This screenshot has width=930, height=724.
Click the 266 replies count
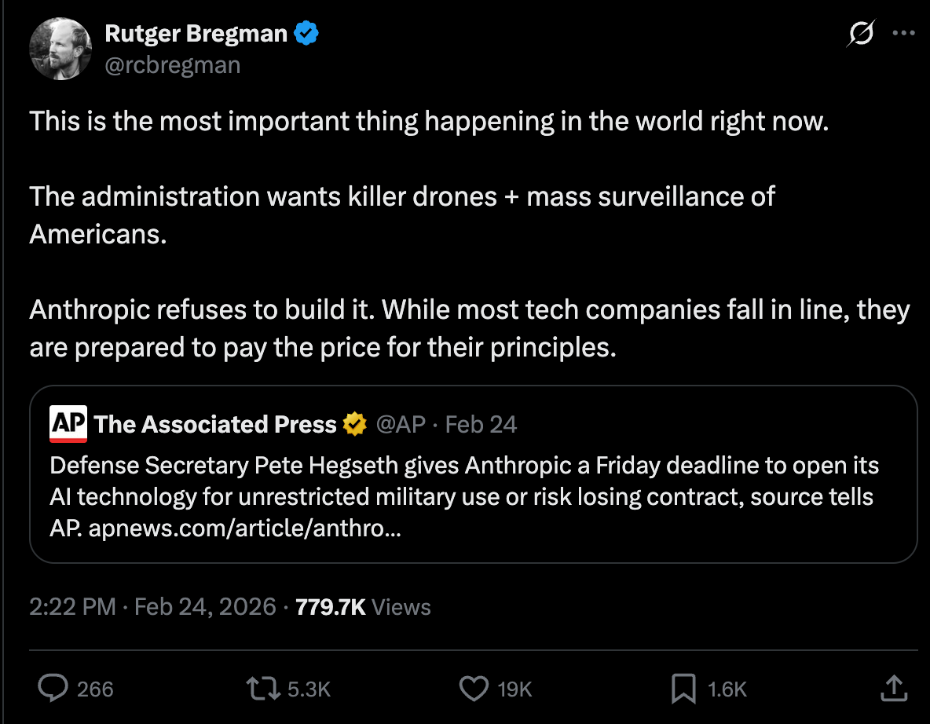[x=93, y=688]
